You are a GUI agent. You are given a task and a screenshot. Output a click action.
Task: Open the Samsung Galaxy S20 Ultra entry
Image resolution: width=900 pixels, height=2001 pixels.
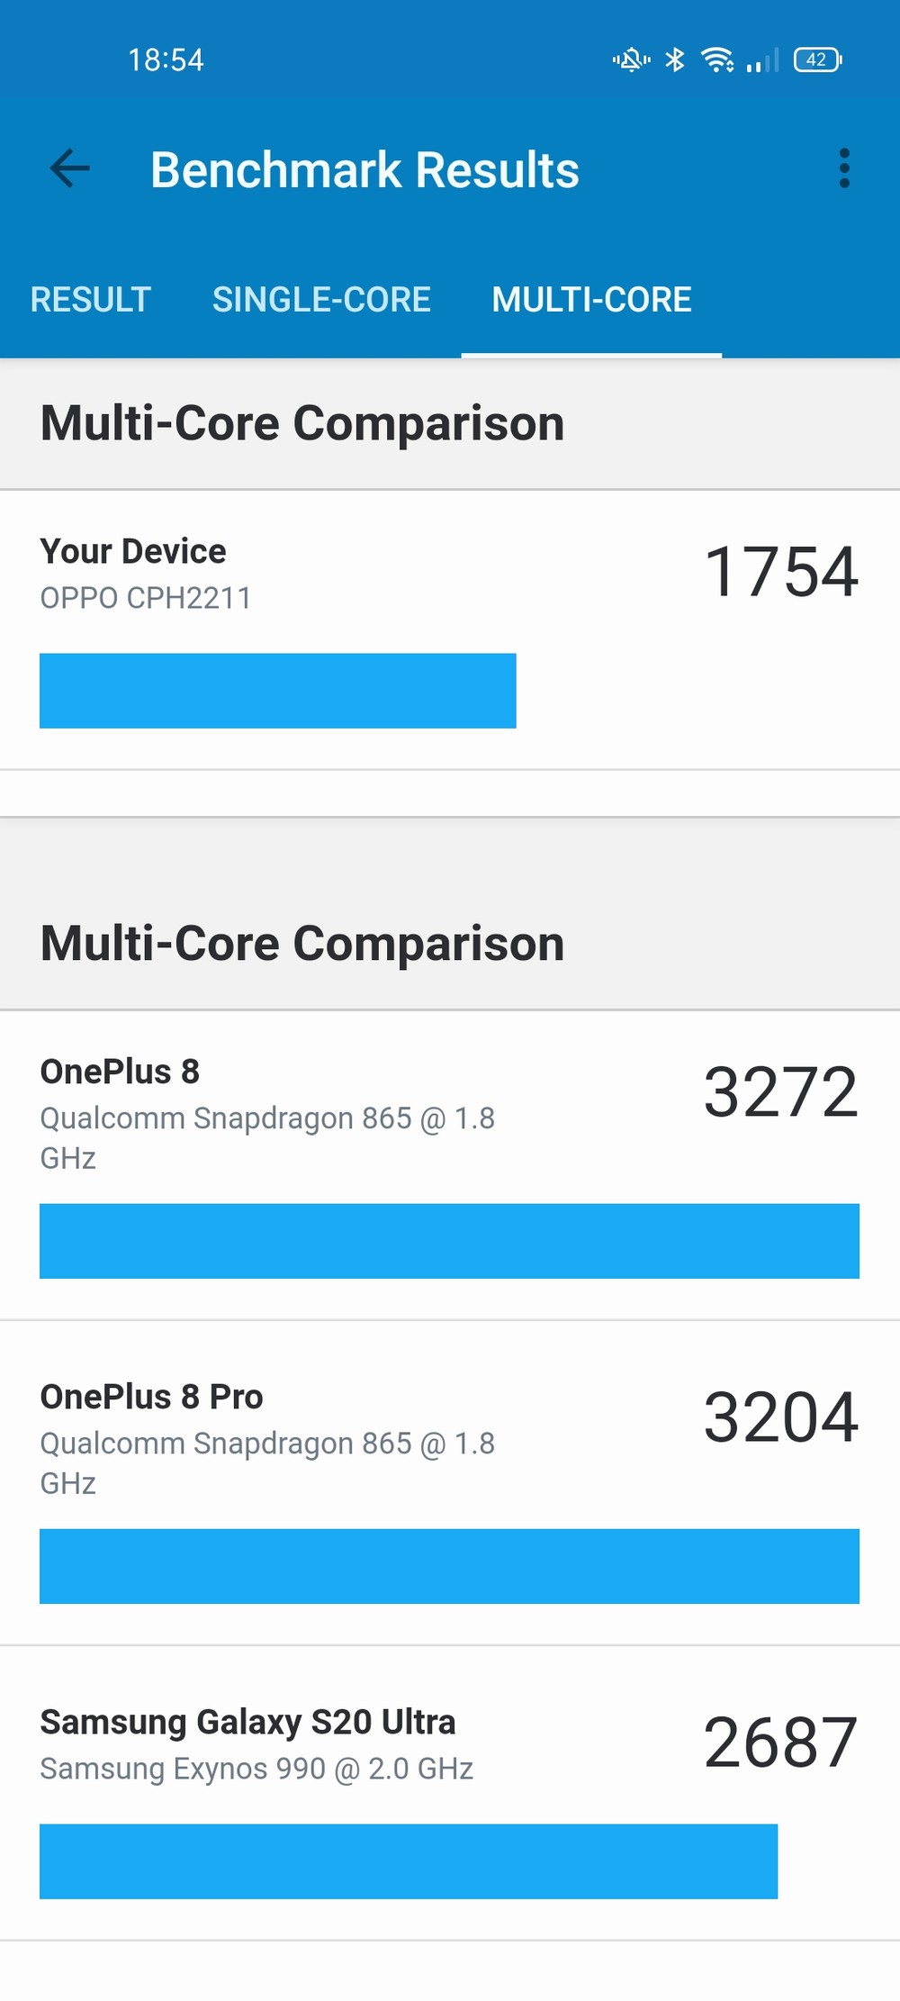pos(450,1793)
